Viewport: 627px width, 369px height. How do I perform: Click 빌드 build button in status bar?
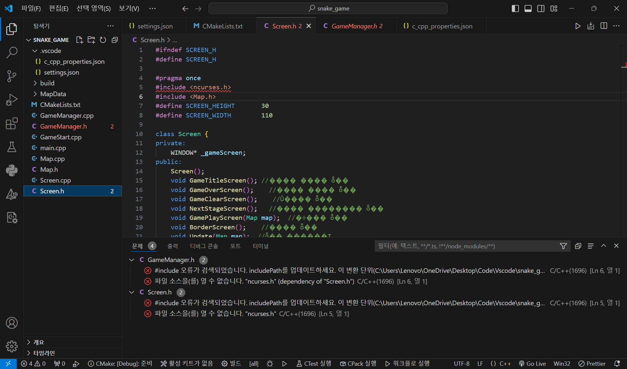coord(231,363)
